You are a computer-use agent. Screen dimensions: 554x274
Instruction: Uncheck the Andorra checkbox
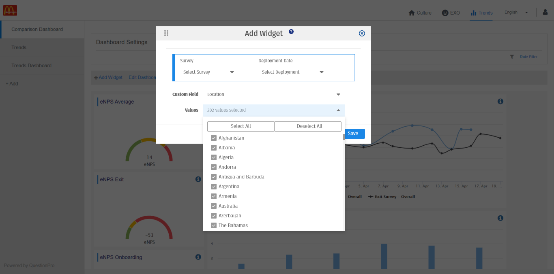[x=214, y=167]
